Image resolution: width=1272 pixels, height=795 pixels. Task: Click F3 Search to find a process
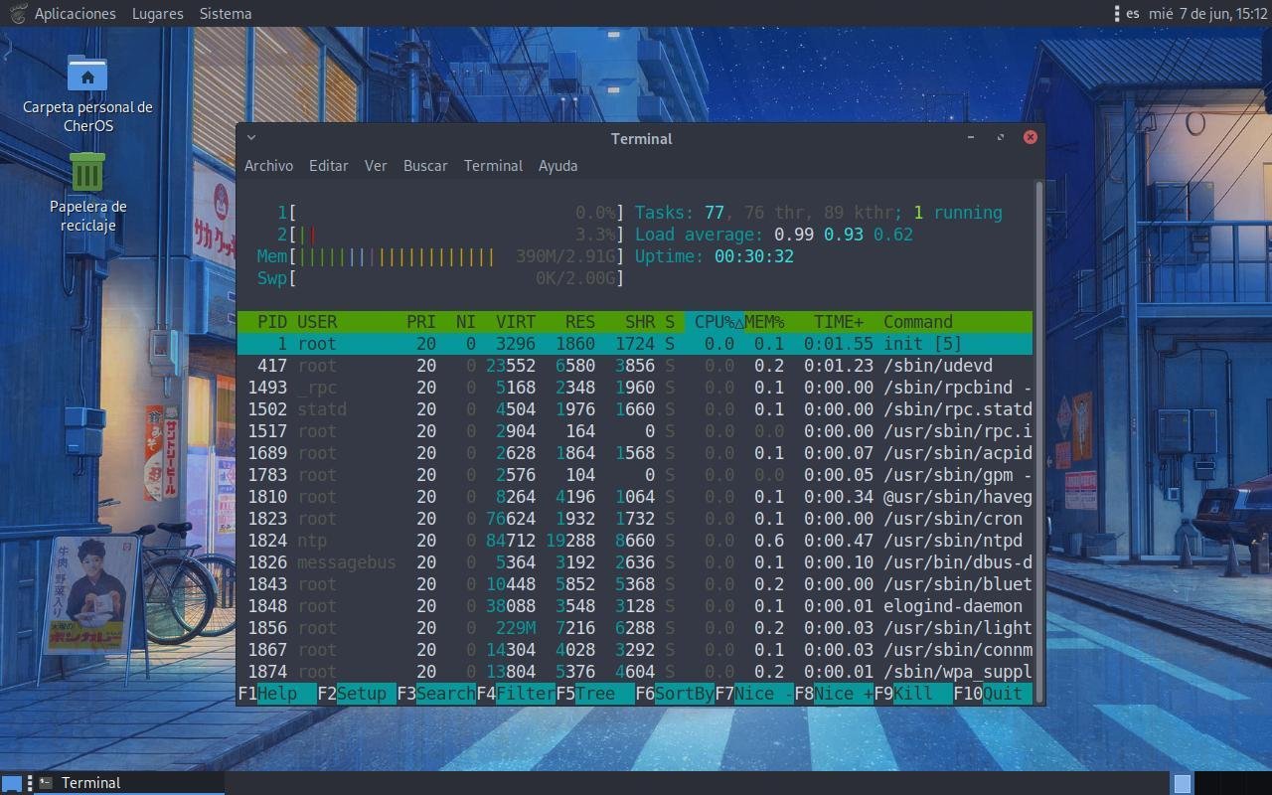click(x=437, y=693)
